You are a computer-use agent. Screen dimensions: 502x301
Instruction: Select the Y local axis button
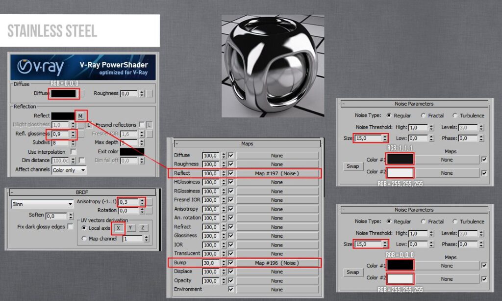tap(130, 228)
